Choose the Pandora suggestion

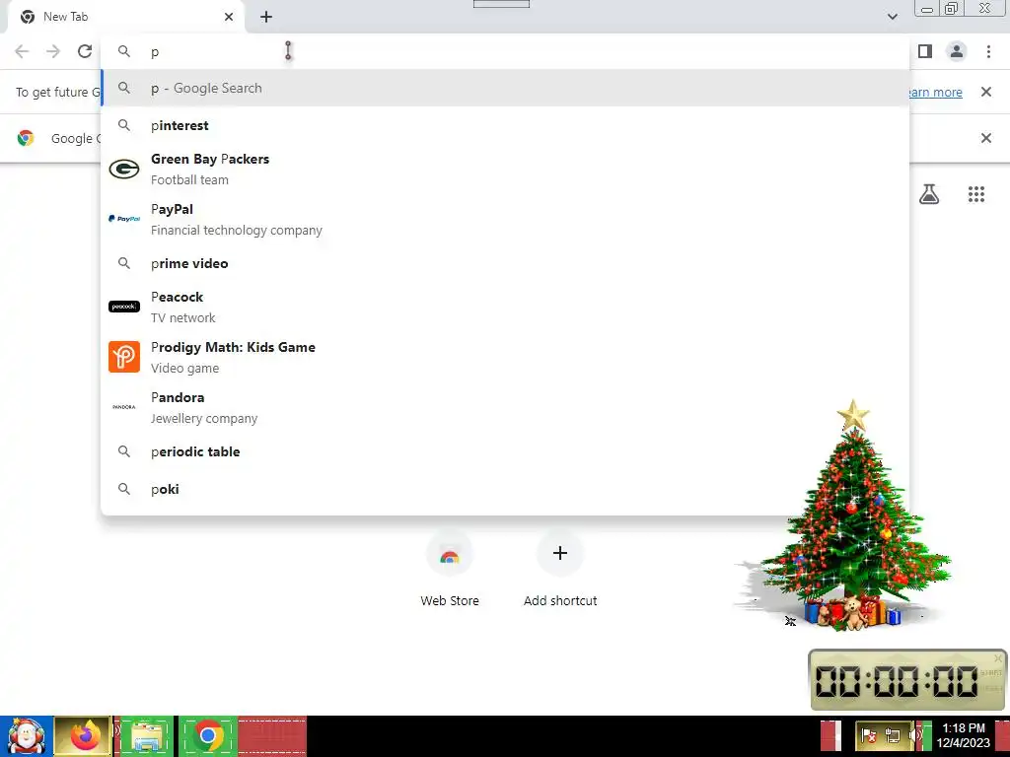point(505,407)
